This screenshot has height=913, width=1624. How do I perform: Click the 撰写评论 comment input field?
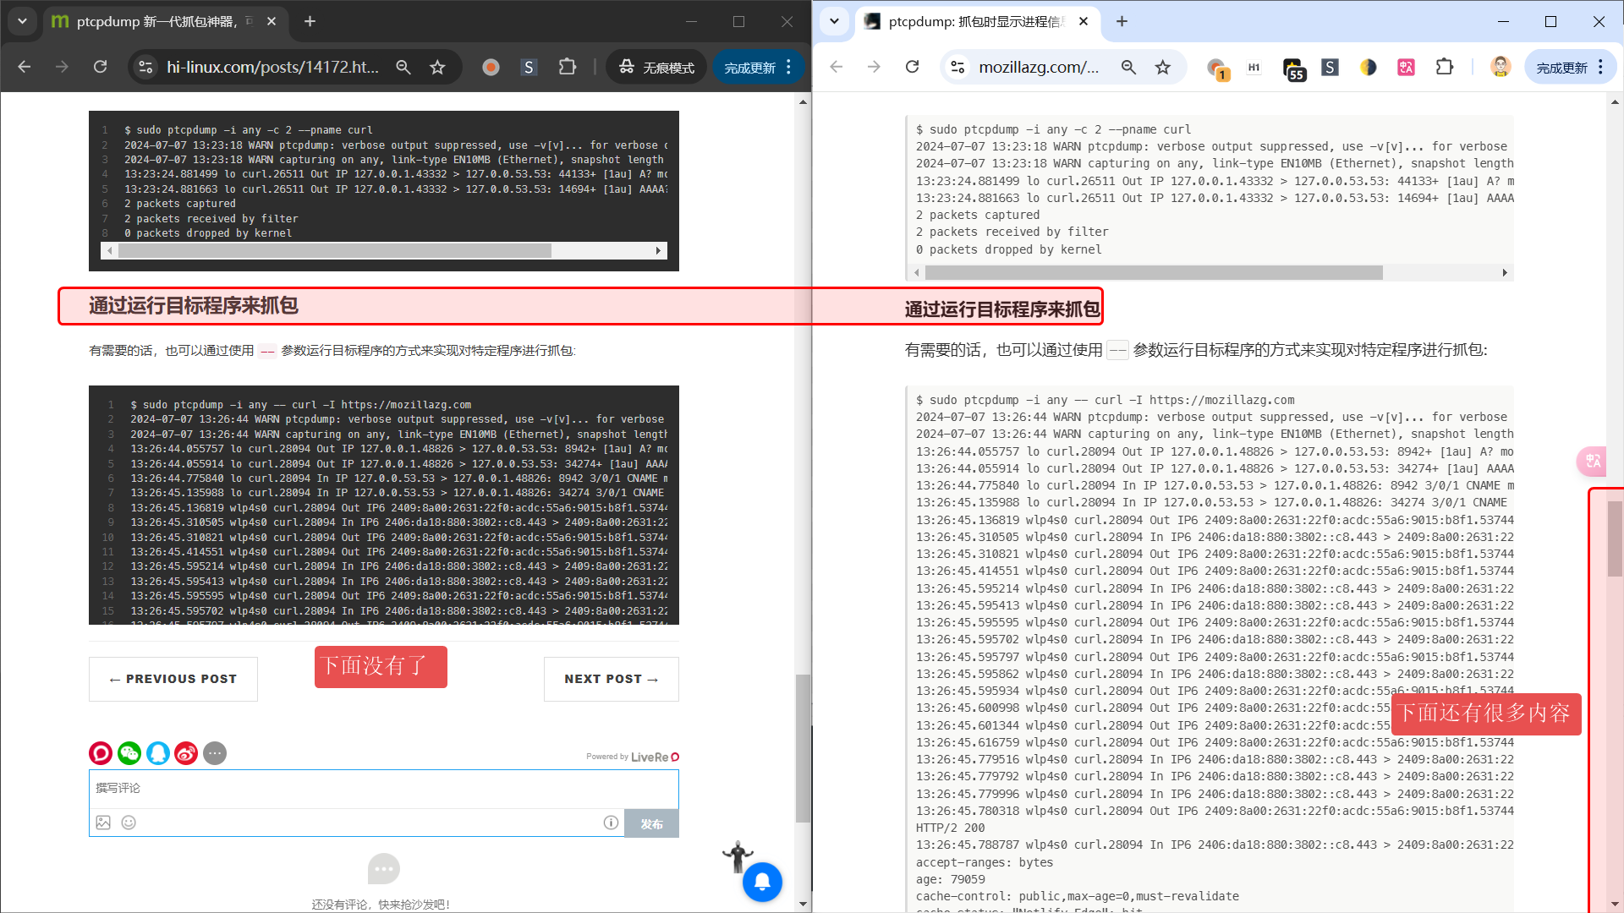coord(383,788)
